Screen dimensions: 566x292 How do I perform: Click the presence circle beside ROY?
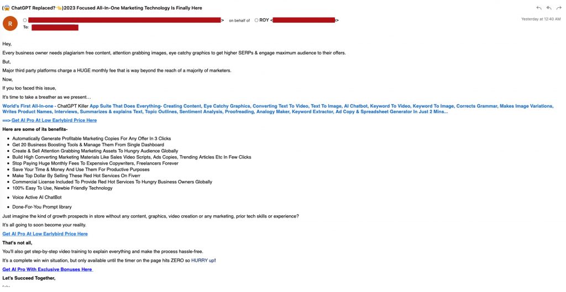[256, 20]
